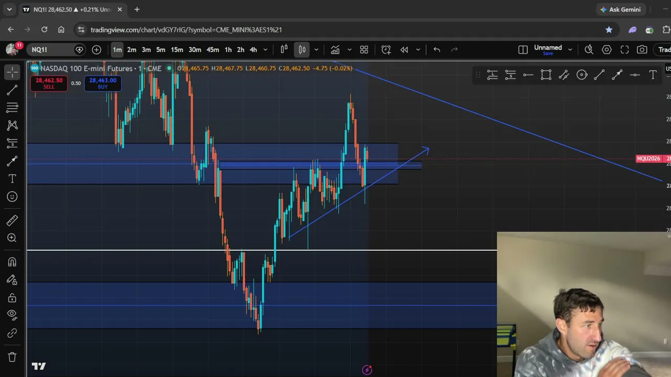Screen dimensions: 671x377
Task: Open the Fibonacci and Gann tools in left sidebar
Action: pyautogui.click(x=12, y=107)
